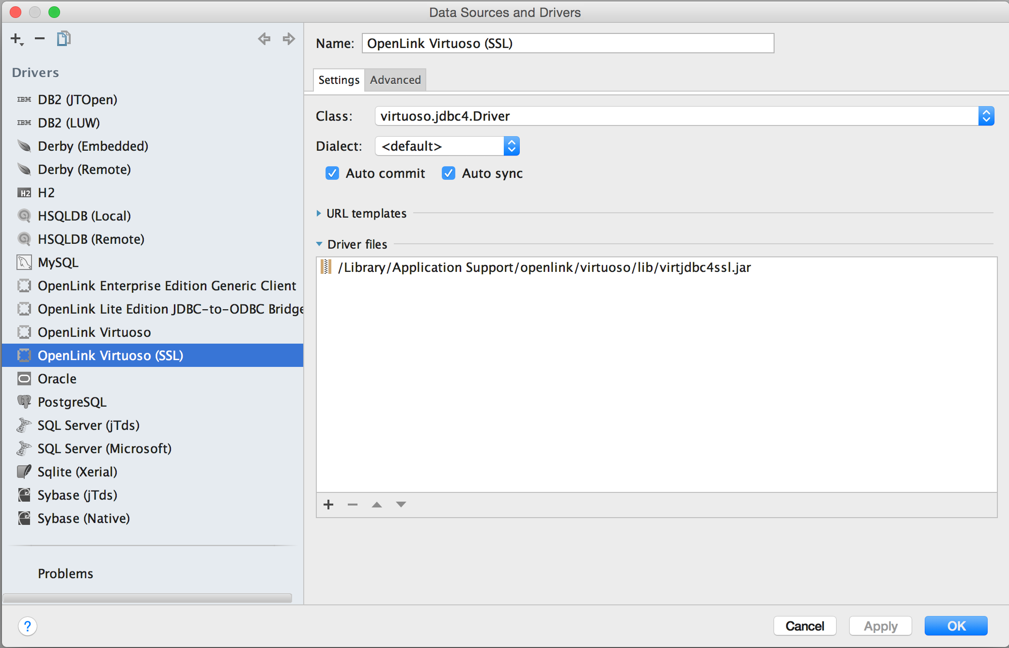Click the IBM icon next to DB2 (JTOpen)

24,99
